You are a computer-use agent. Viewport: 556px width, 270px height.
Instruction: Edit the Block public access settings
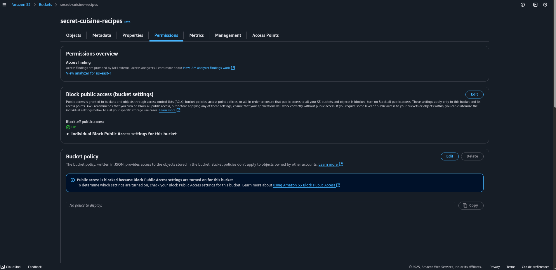click(x=474, y=94)
